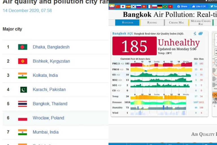Viewport: 217px width, 145px height.
Task: Select the Vietnam flag language icon
Action: pos(170,7)
